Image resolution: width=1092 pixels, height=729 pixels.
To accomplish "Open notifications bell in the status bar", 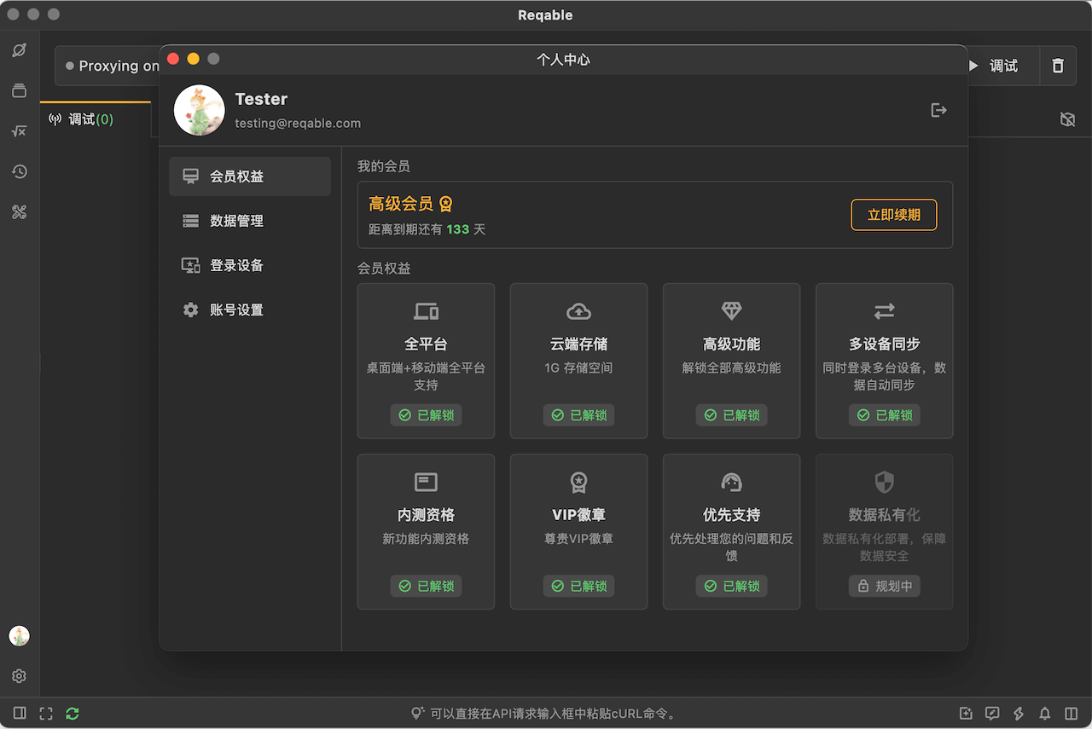I will (x=1044, y=713).
